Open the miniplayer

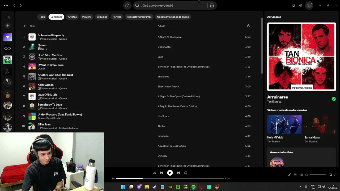[x=330, y=175]
